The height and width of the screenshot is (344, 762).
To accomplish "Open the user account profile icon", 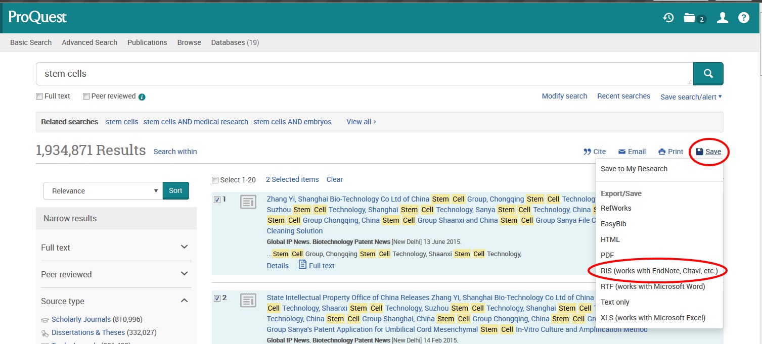I will pos(723,18).
